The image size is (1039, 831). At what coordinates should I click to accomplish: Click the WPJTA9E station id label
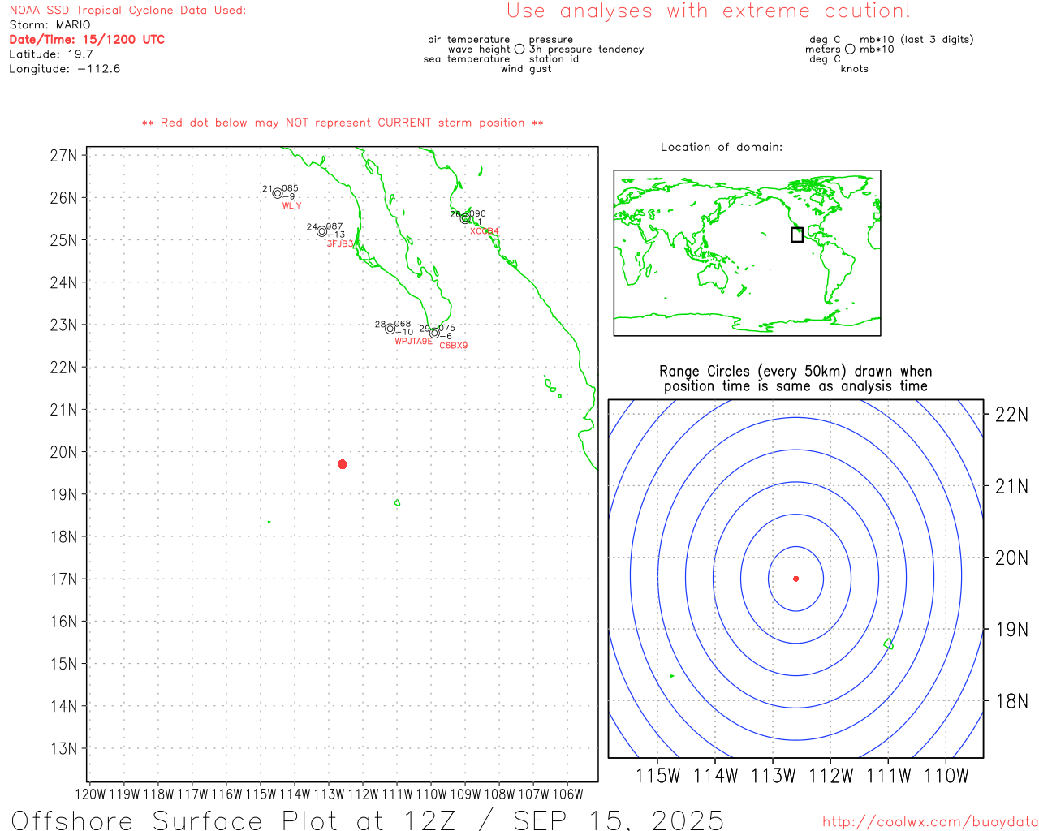(x=413, y=342)
